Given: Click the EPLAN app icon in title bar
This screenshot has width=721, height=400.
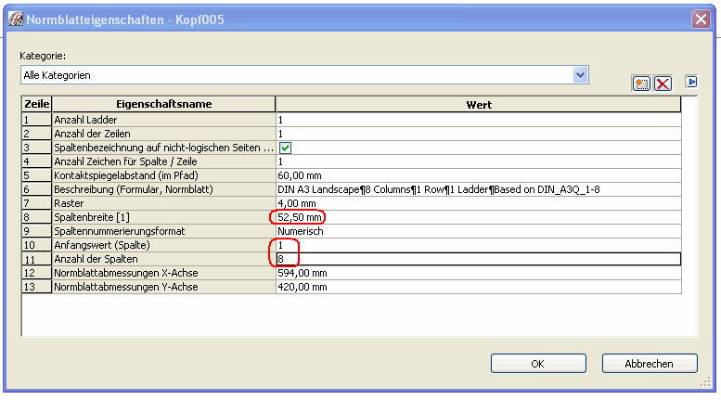Looking at the screenshot, I should point(16,19).
